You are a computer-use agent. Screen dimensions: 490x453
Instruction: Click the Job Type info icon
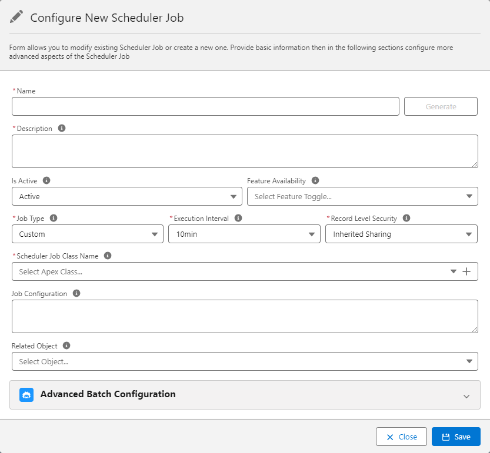pos(54,218)
